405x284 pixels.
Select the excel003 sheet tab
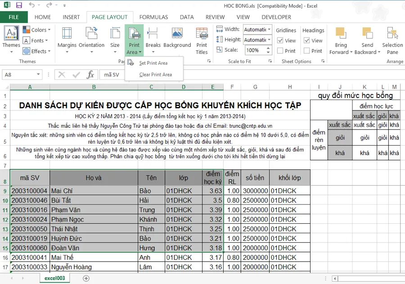click(54, 278)
